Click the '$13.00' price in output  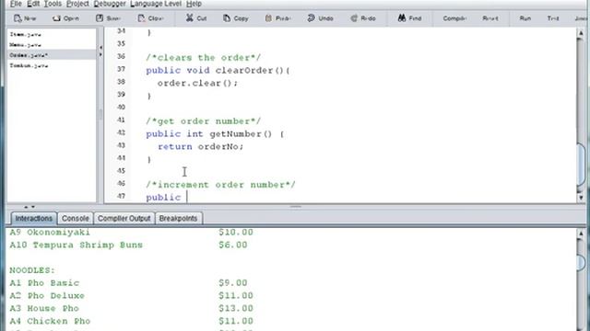click(x=236, y=309)
